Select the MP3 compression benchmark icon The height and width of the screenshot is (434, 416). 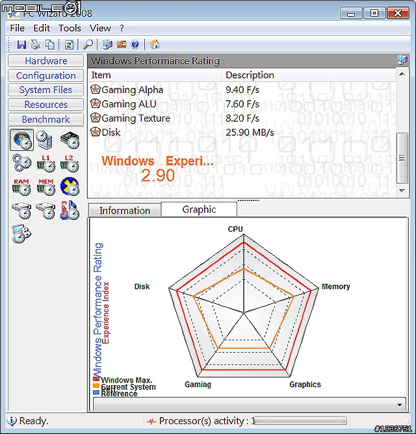[70, 210]
